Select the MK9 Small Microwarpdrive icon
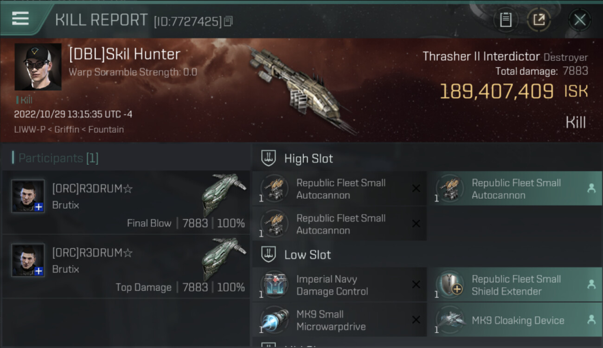603x348 pixels. pos(274,320)
